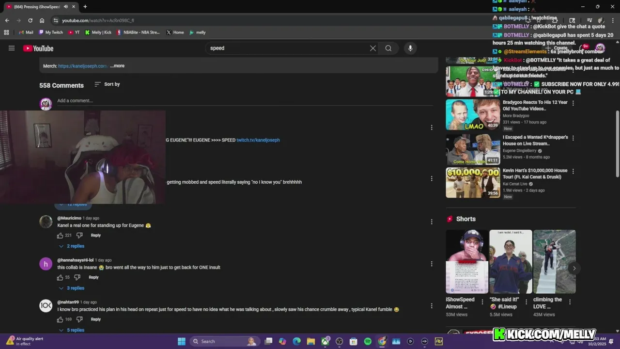Screen dimensions: 620x349
Task: Open the Mail bookmark
Action: pos(26,32)
